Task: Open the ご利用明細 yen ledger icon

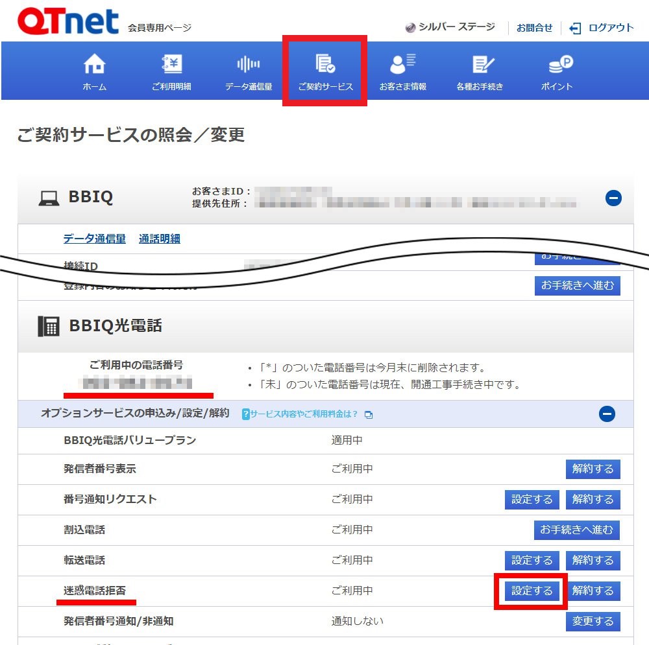Action: [171, 64]
